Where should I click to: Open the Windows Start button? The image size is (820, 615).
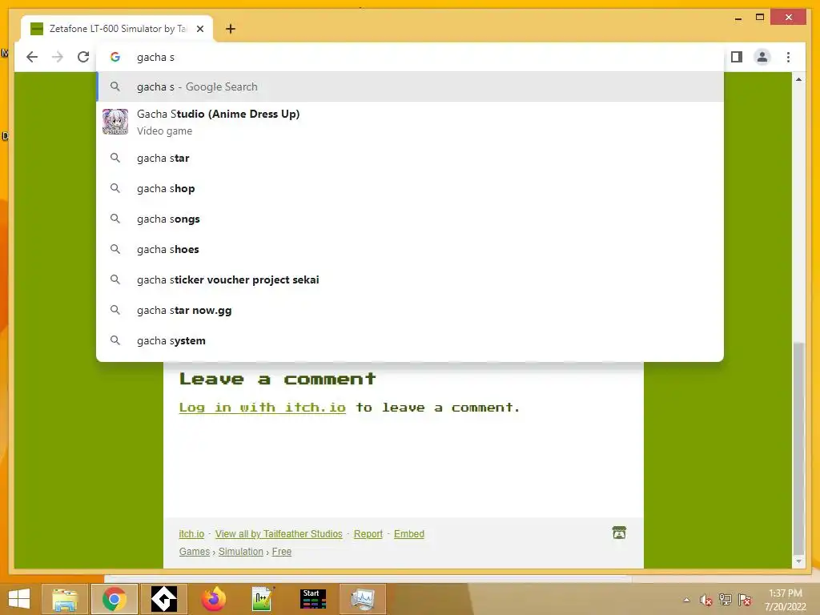coord(19,599)
